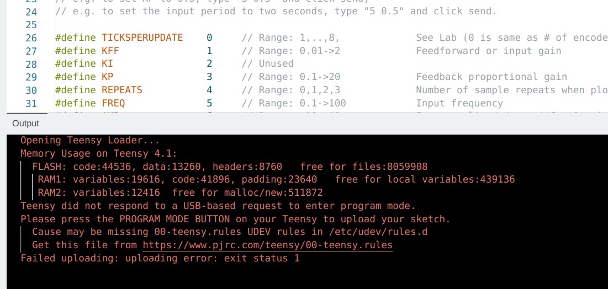The width and height of the screenshot is (608, 289).
Task: Click line number 31 in the gutter
Action: point(31,103)
